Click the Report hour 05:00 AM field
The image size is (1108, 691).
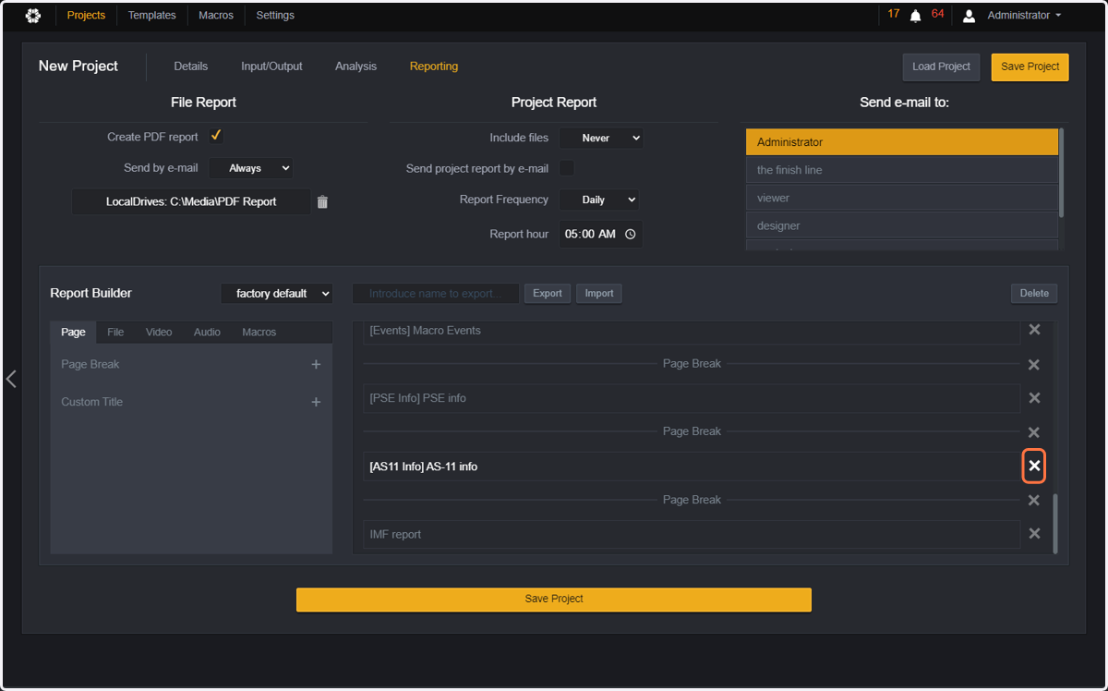click(601, 235)
